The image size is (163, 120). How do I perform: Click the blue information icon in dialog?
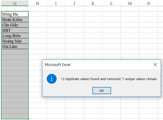[52, 79]
